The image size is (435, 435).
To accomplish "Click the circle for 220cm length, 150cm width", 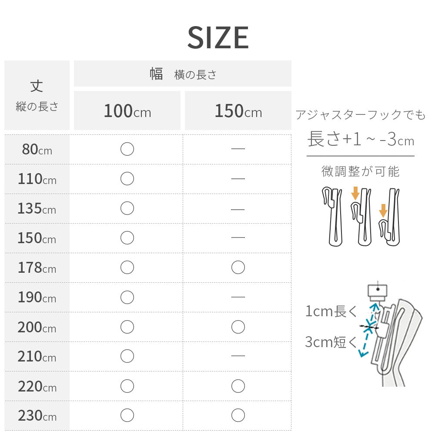I will click(x=238, y=386).
